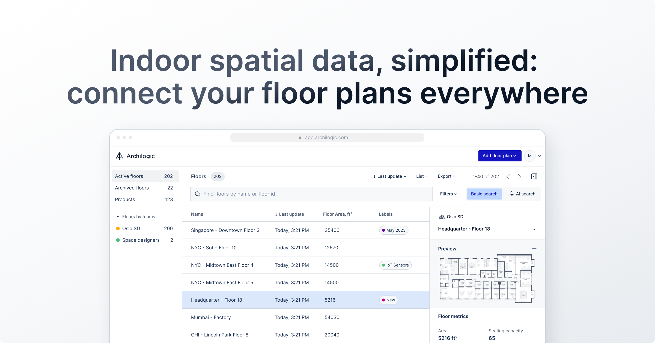Open the Filters dropdown

tap(448, 194)
